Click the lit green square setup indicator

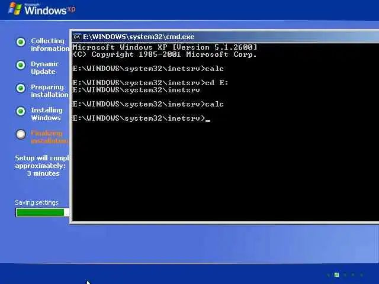pyautogui.click(x=336, y=275)
